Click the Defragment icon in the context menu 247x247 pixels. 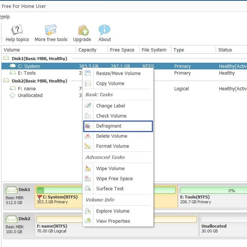click(88, 126)
